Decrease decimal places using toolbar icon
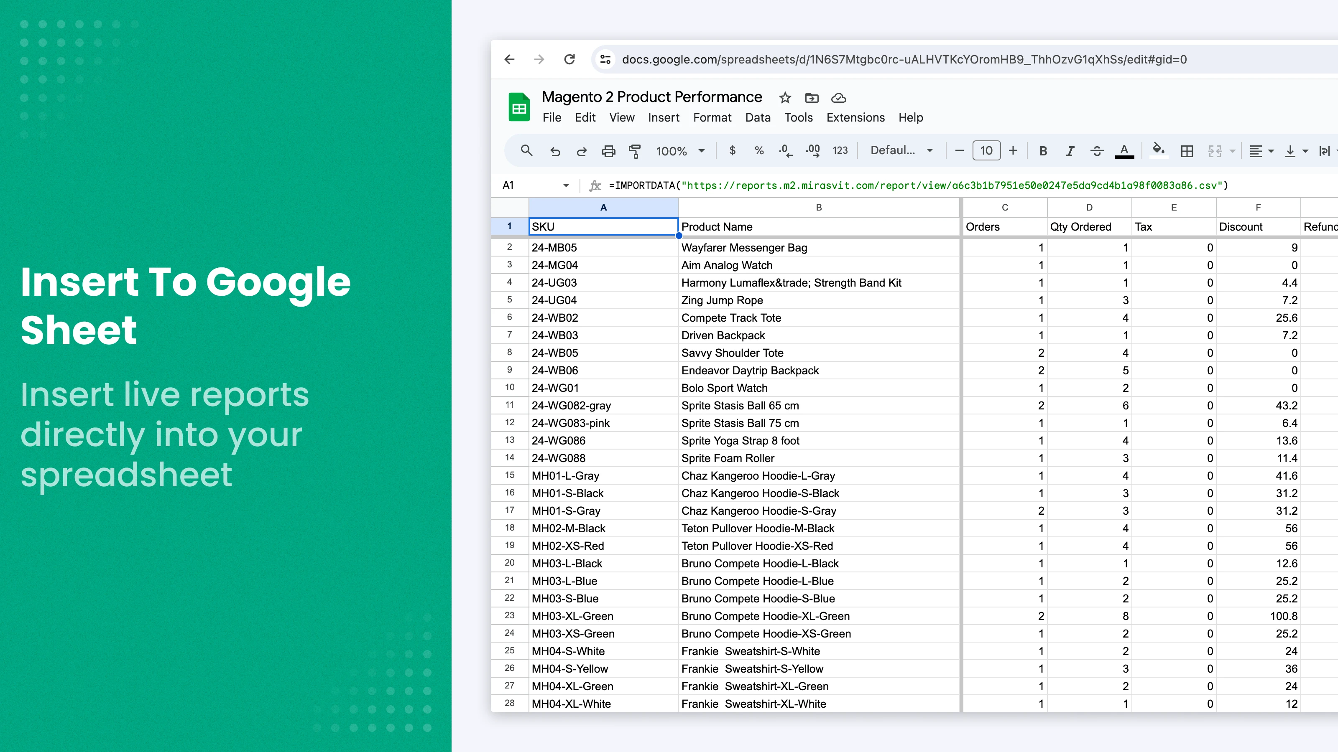This screenshot has height=752, width=1338. tap(784, 150)
